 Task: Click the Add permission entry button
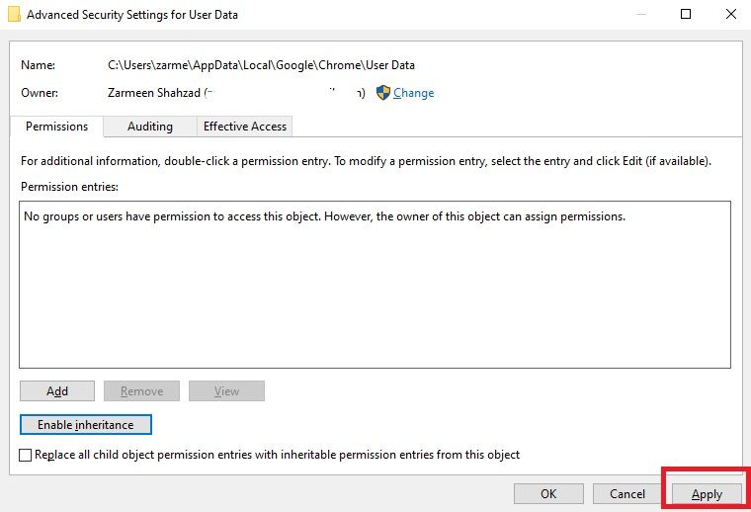pyautogui.click(x=57, y=391)
